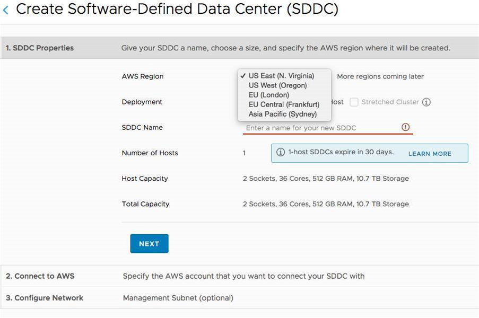Screen dimensions: 479x318
Task: Click the NEXT button
Action: point(149,244)
